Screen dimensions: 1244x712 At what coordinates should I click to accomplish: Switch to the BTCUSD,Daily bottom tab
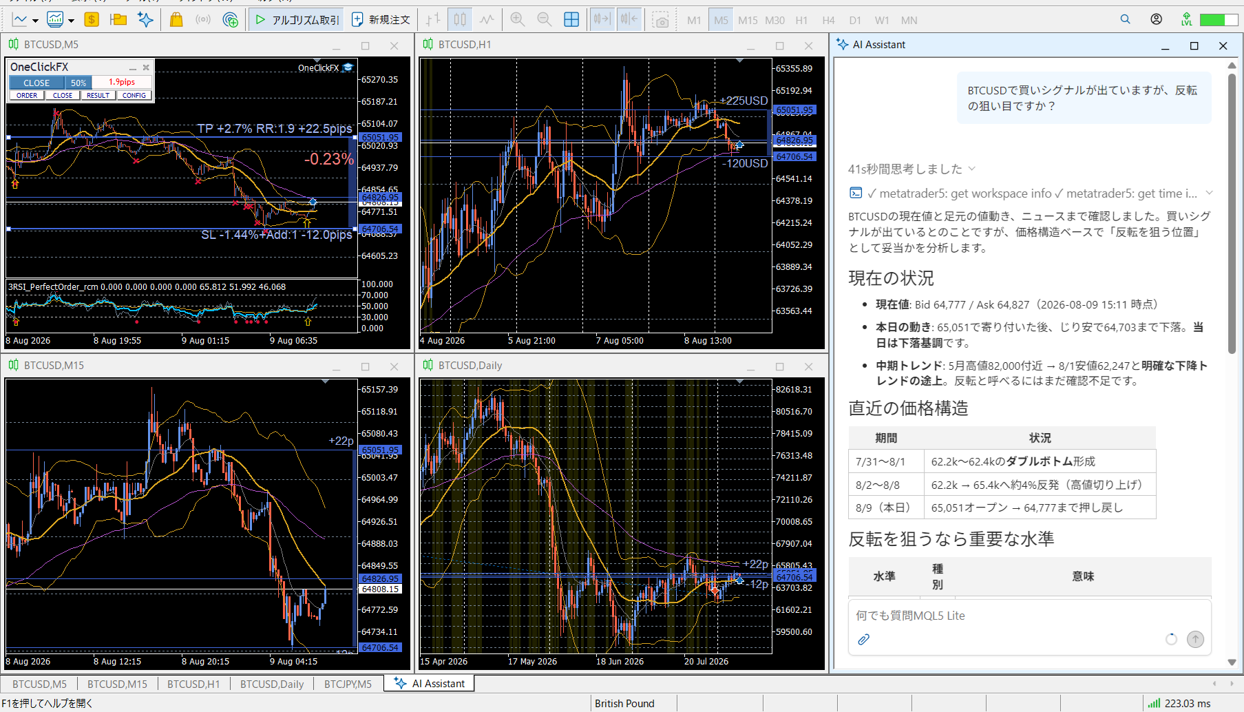tap(272, 684)
